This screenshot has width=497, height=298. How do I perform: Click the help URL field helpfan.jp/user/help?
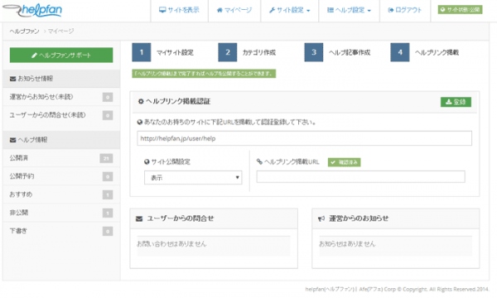(304, 138)
